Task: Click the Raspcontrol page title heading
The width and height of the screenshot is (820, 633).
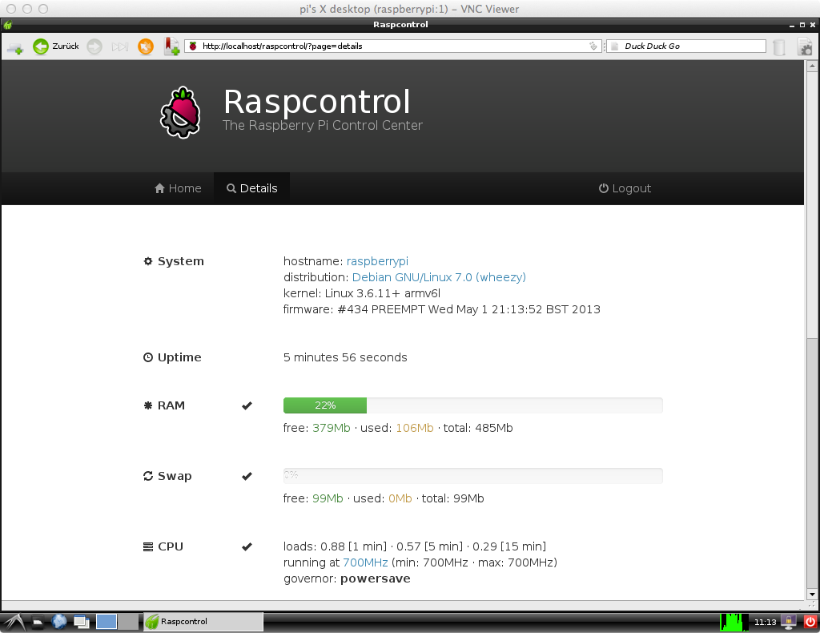Action: click(317, 102)
